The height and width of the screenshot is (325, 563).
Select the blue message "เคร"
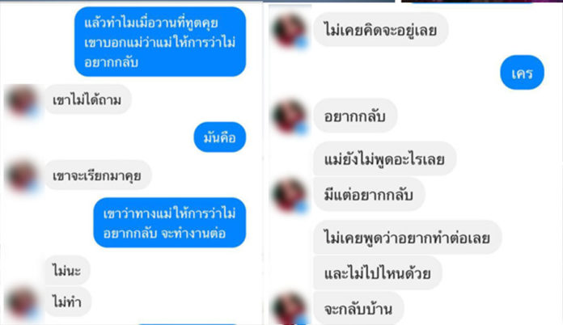click(x=522, y=73)
